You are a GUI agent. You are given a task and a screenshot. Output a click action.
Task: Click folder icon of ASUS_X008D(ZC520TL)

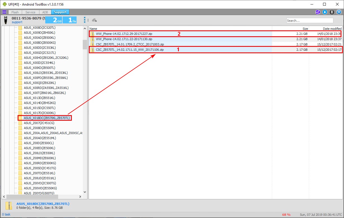pos(20,28)
